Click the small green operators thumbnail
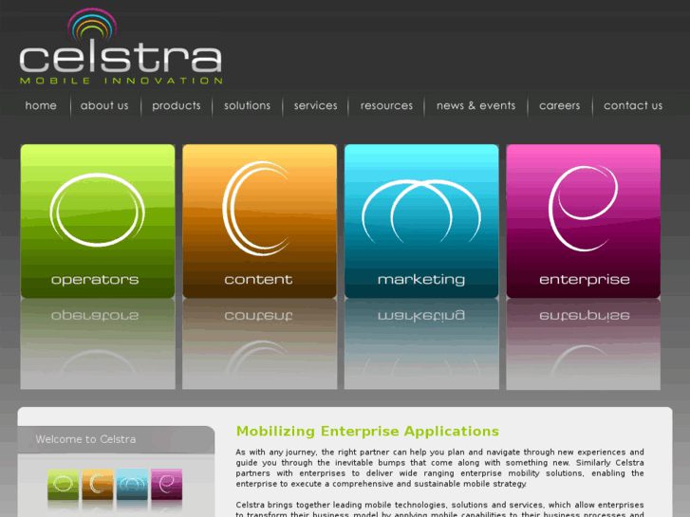The image size is (690, 517). click(64, 485)
